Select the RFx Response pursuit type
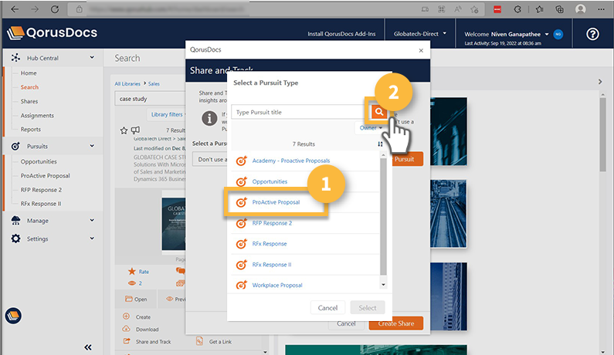This screenshot has height=355, width=614. [270, 243]
